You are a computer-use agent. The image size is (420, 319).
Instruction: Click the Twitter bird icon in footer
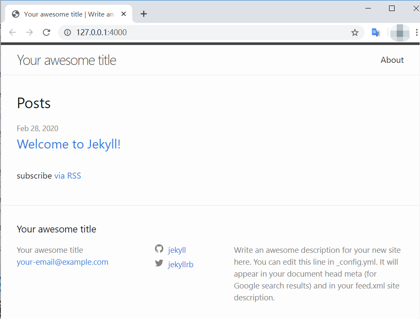pos(159,263)
